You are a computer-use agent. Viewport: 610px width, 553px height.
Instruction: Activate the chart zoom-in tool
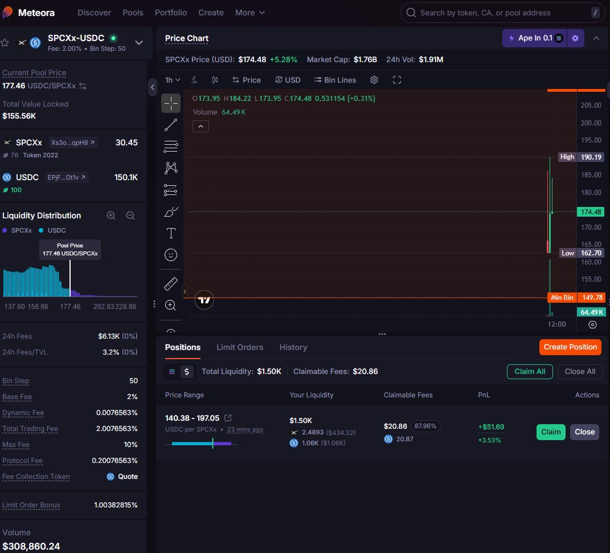click(x=171, y=306)
